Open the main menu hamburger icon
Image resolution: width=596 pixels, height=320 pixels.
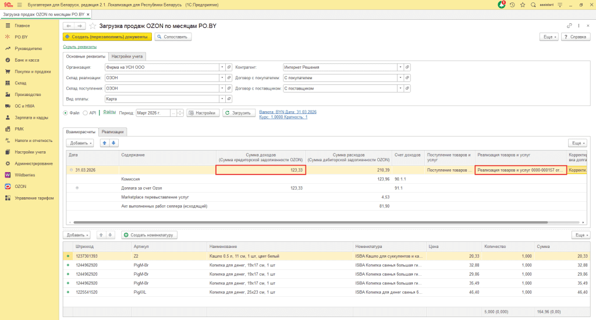click(x=19, y=5)
